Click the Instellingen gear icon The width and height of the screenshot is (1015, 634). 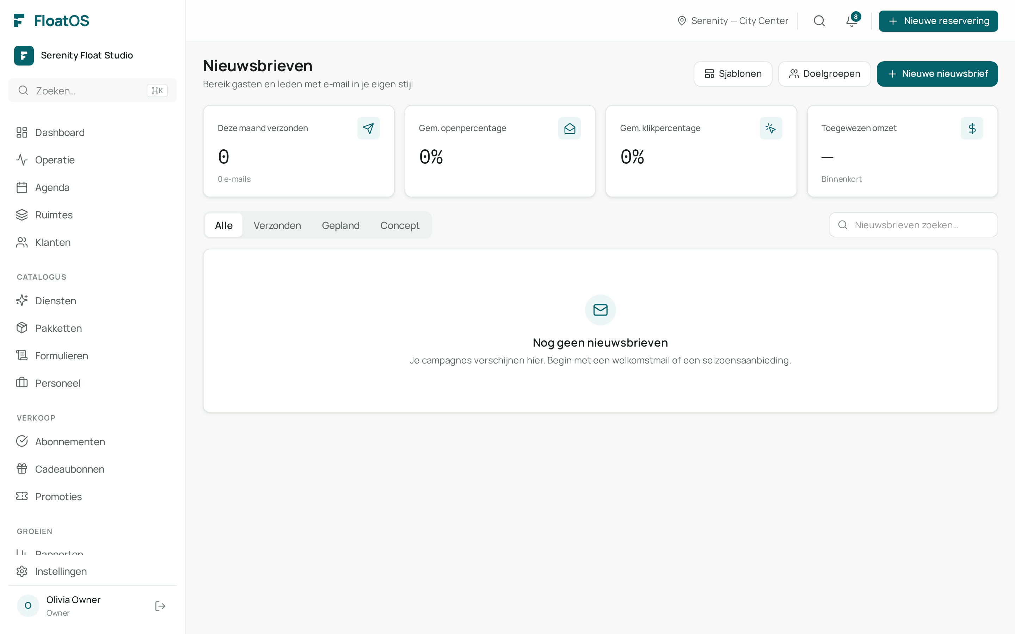pyautogui.click(x=22, y=572)
